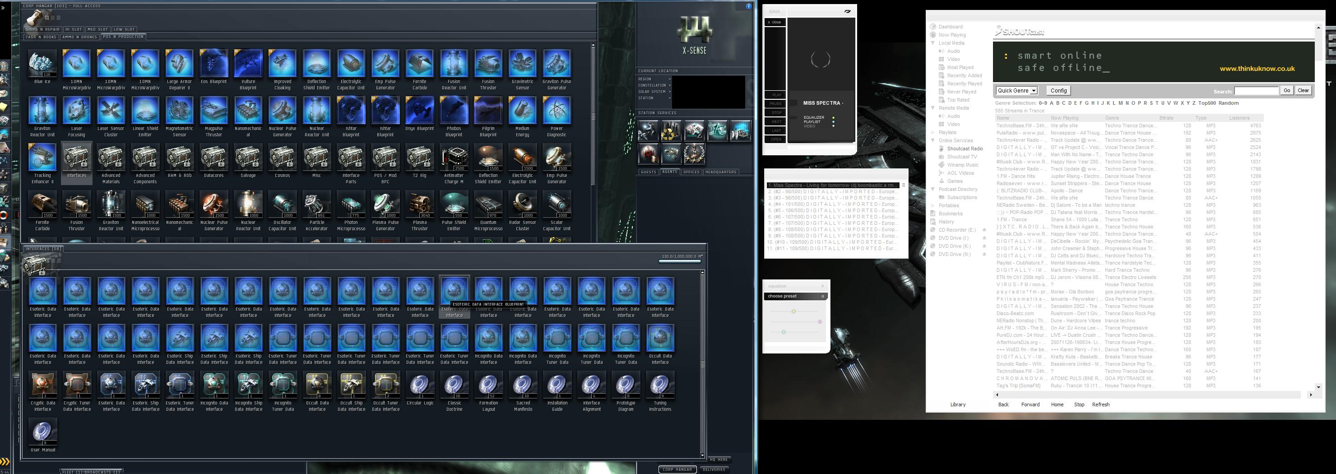Open Shoutcast TV in the library tree
The height and width of the screenshot is (474, 1336).
(x=962, y=157)
